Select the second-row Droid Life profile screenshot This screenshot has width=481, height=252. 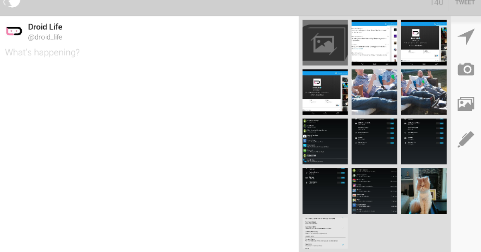325,92
